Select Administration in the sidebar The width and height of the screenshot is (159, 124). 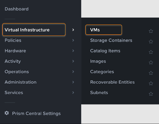(x=20, y=82)
